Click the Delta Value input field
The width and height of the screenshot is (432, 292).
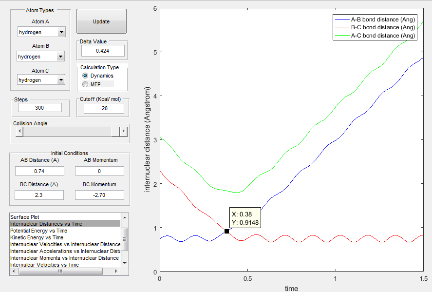pyautogui.click(x=103, y=51)
